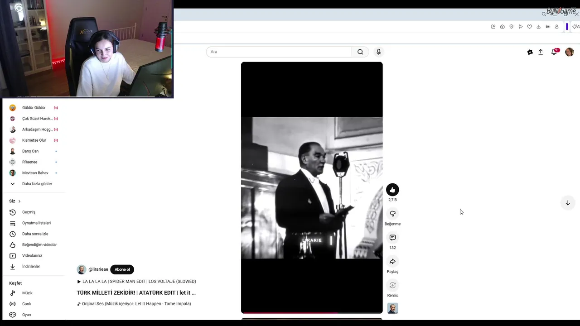
Task: Click the @lirarieae channel avatar
Action: click(82, 269)
